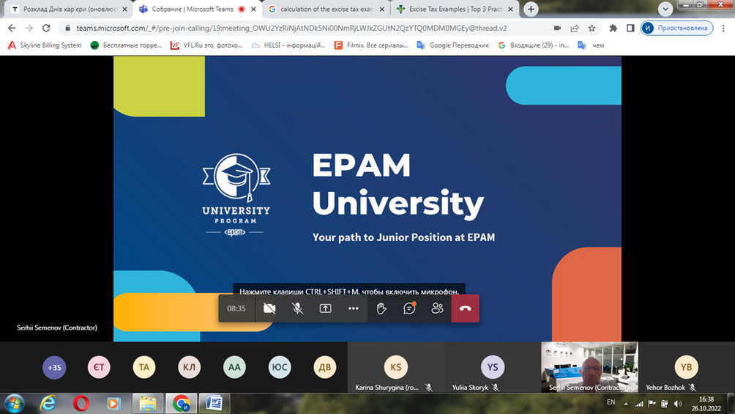Screen dimensions: 735x414
Task: Select АА participant avatar
Action: point(234,367)
